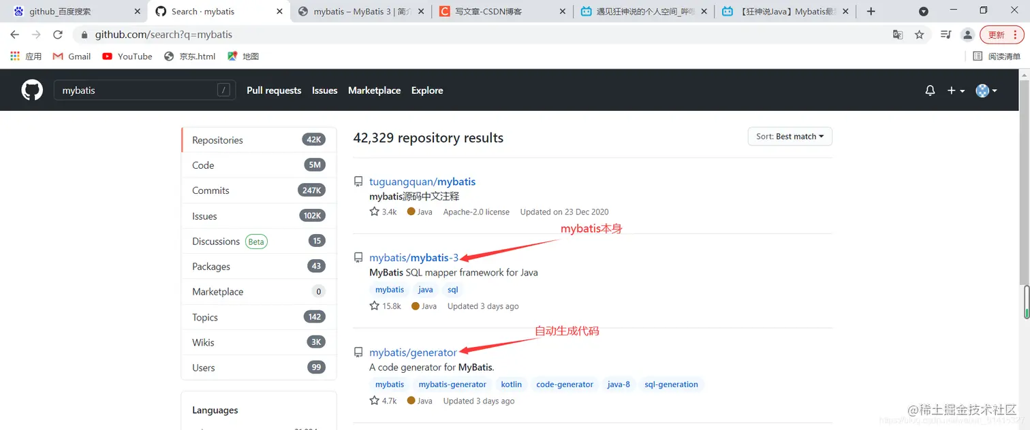Open mybatis/mybatis-3 repository link
1030x430 pixels.
(x=413, y=258)
